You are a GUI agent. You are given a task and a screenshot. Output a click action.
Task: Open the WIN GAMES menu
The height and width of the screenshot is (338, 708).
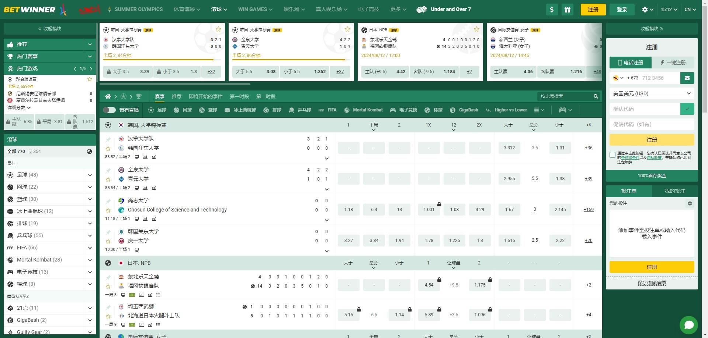coord(255,10)
